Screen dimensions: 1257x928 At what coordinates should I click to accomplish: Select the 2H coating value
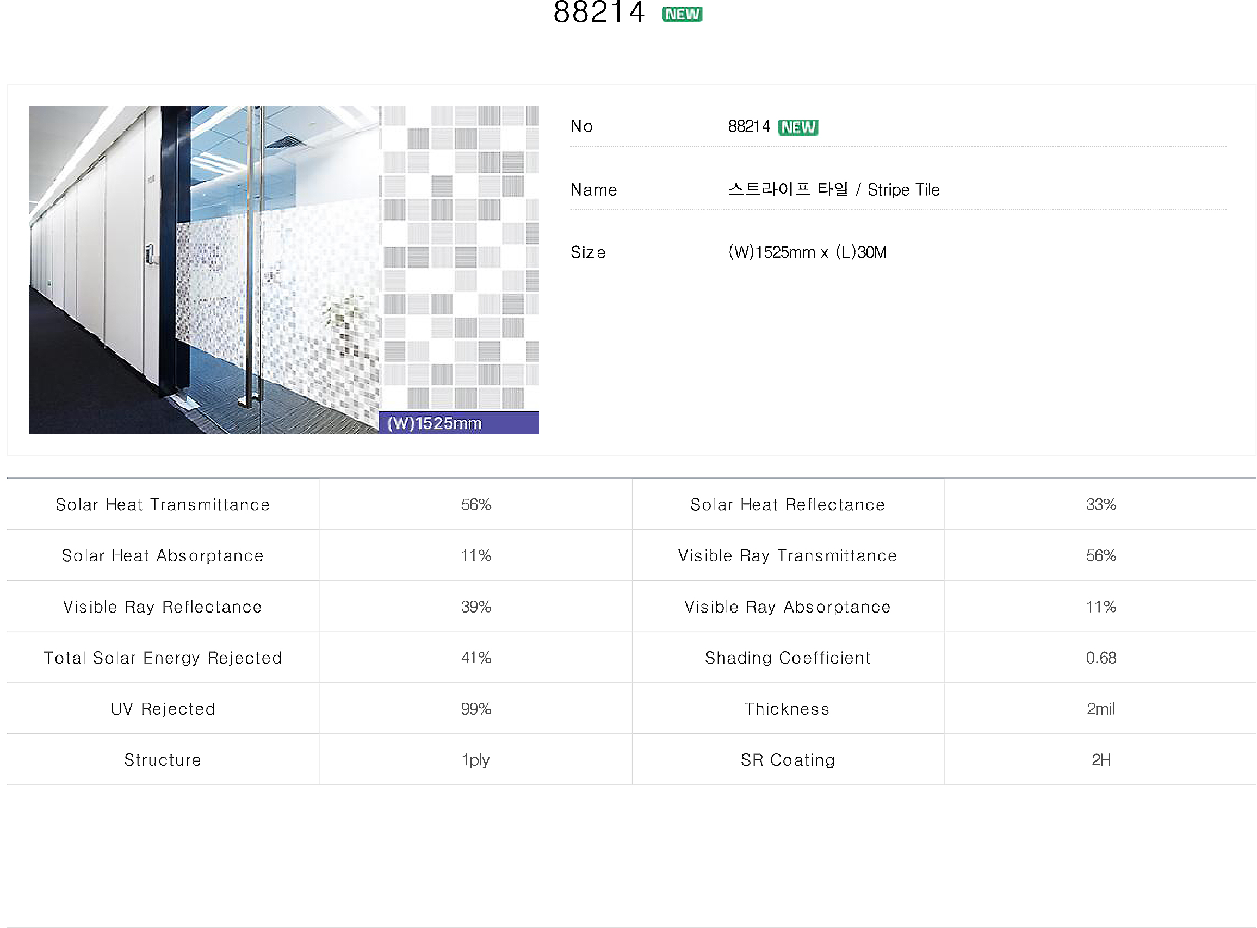click(x=1101, y=760)
